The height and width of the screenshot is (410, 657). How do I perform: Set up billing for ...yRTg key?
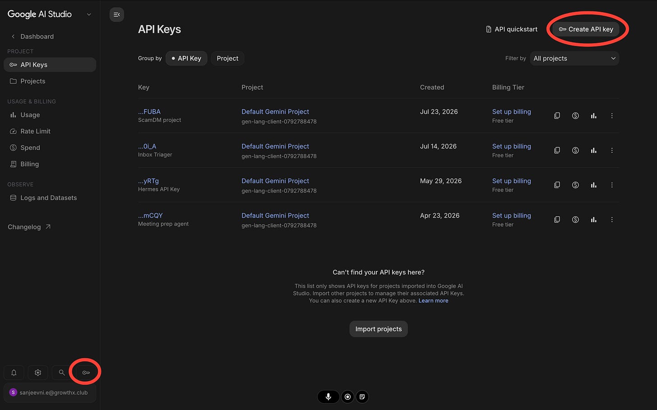pos(512,181)
